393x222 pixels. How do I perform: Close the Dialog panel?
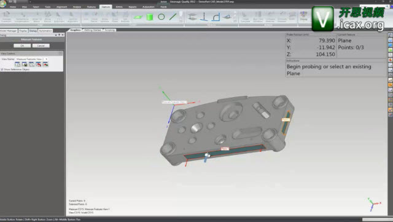(63, 35)
